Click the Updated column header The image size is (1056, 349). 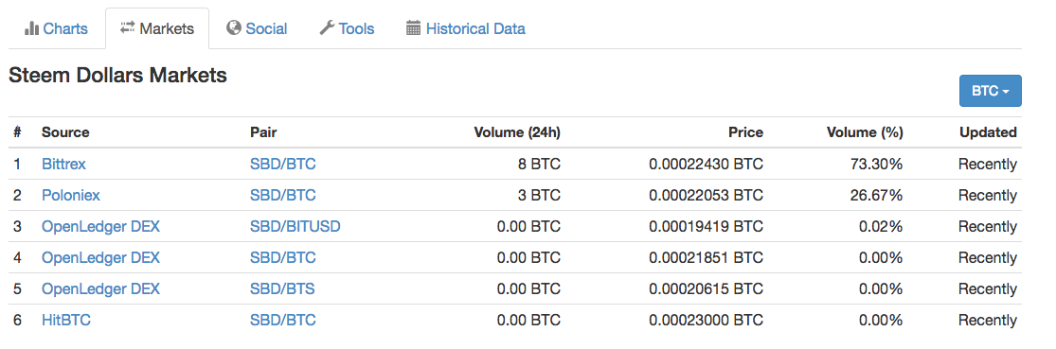coord(988,132)
